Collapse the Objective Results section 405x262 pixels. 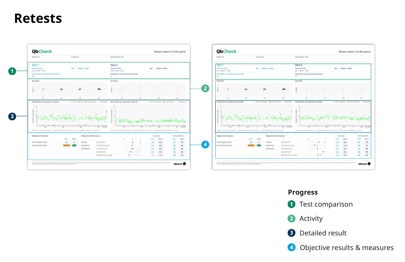click(x=40, y=136)
